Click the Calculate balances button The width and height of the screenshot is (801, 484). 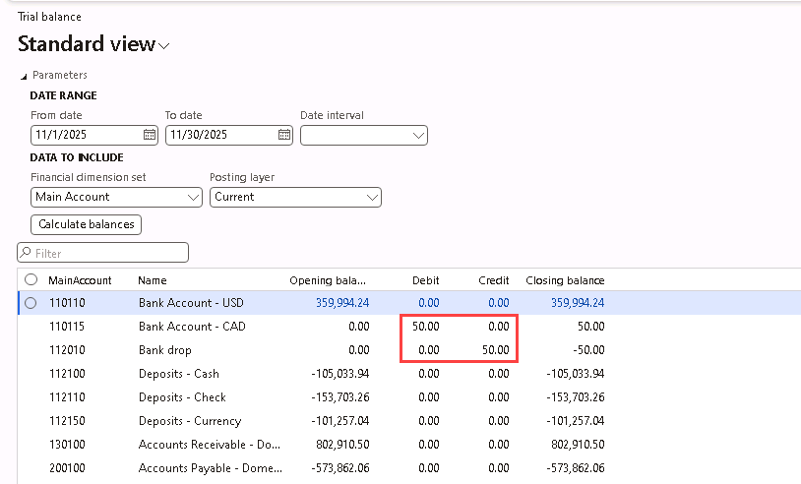pyautogui.click(x=87, y=224)
